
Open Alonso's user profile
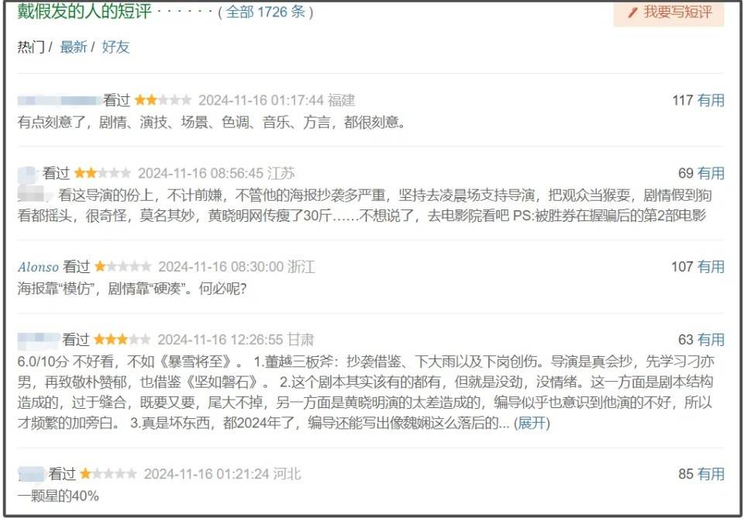(38, 267)
